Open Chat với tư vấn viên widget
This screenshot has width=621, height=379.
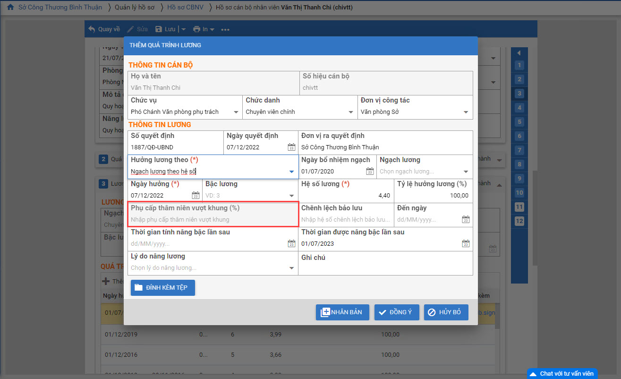(562, 373)
